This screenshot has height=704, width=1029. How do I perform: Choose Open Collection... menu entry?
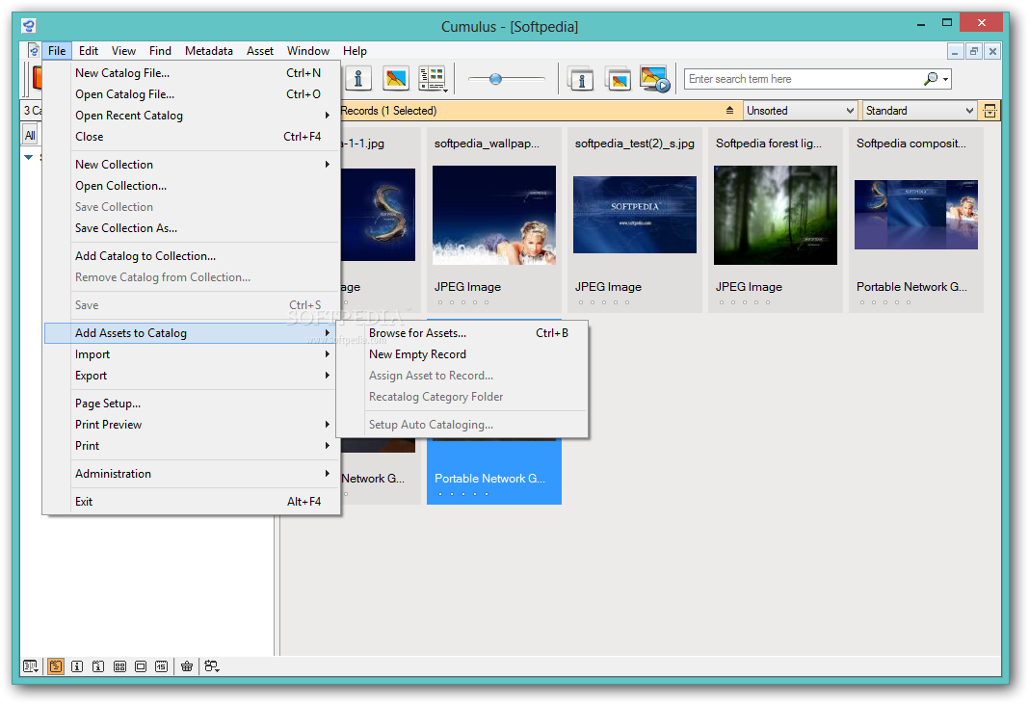(x=193, y=186)
